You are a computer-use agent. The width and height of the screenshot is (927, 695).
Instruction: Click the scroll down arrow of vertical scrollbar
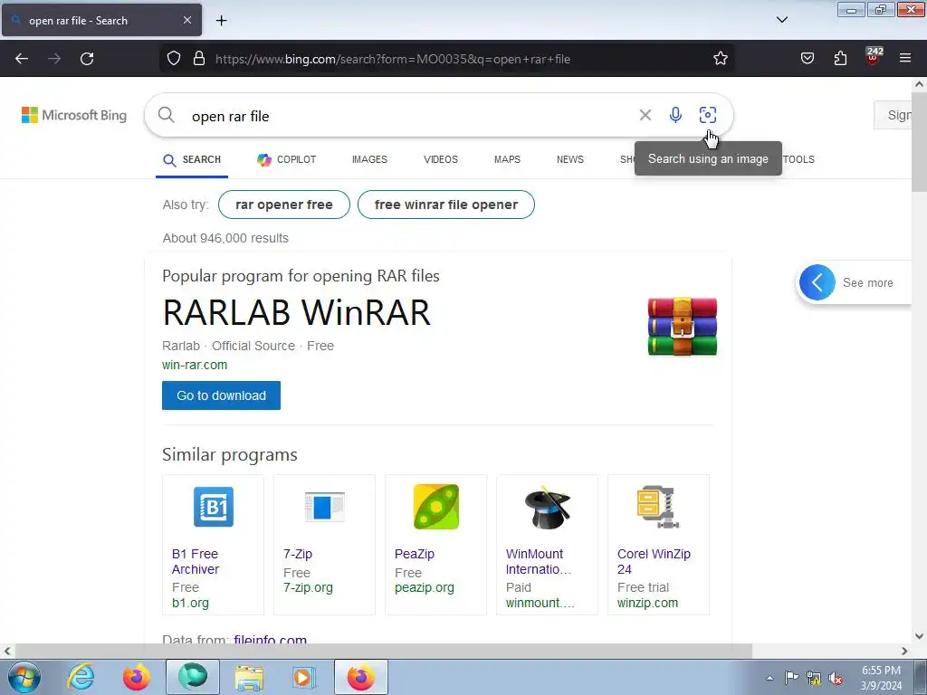[919, 636]
